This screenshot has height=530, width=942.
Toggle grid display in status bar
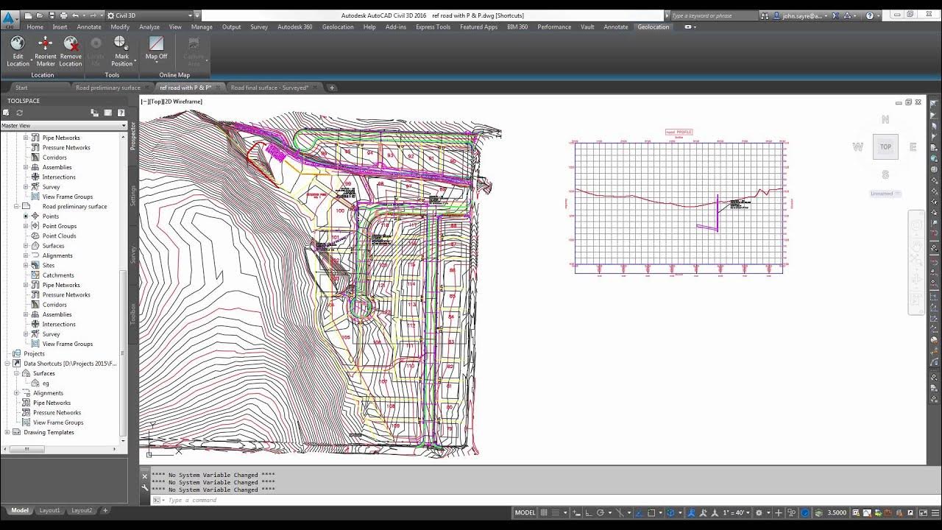(545, 512)
